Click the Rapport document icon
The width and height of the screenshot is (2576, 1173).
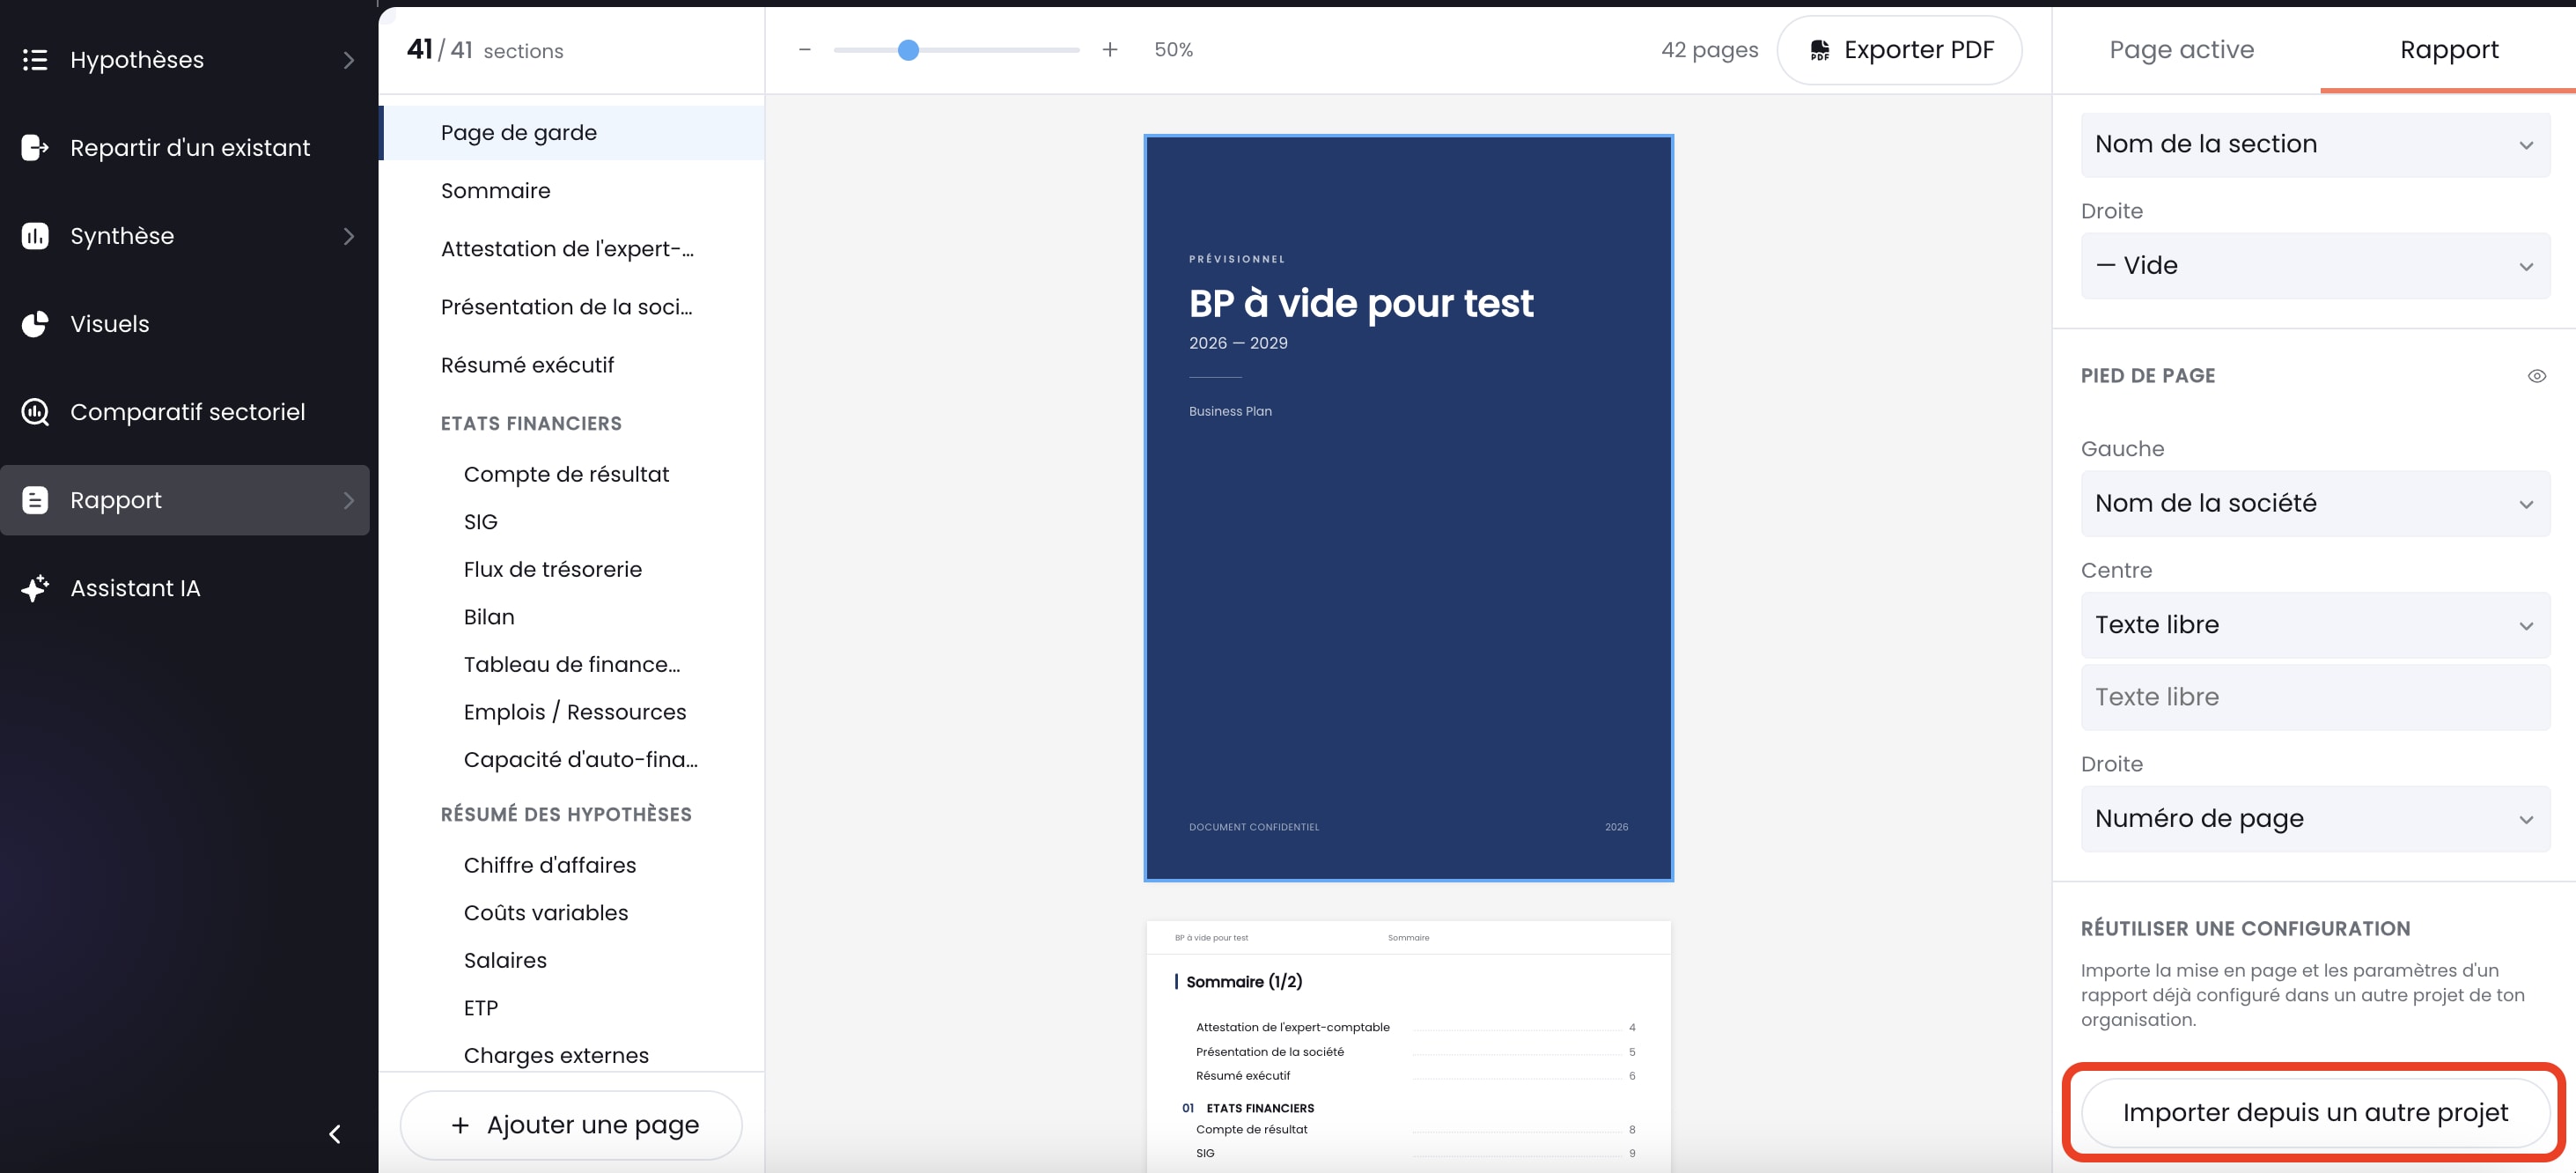35,500
